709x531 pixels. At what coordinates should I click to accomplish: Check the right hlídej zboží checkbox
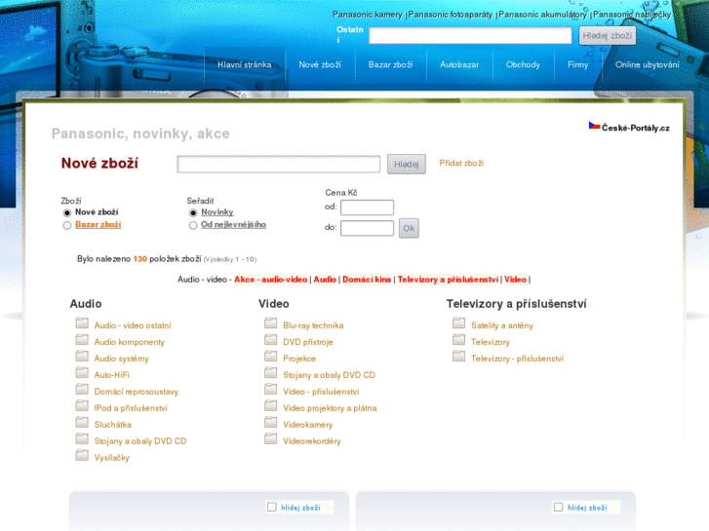(559, 507)
